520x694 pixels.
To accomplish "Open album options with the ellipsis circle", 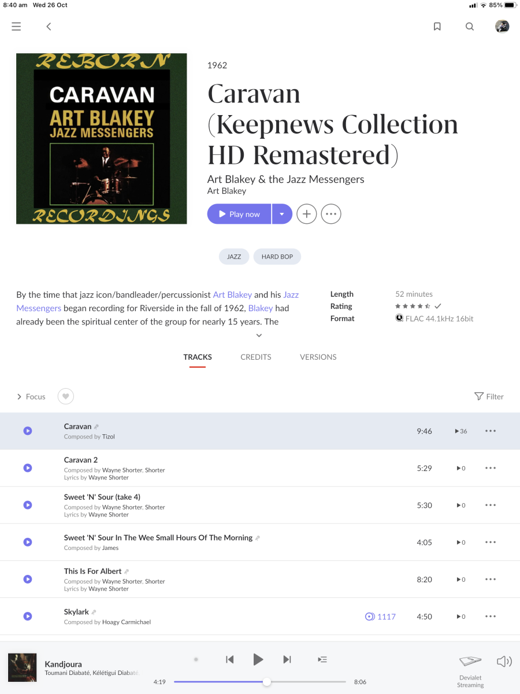I will pyautogui.click(x=331, y=214).
